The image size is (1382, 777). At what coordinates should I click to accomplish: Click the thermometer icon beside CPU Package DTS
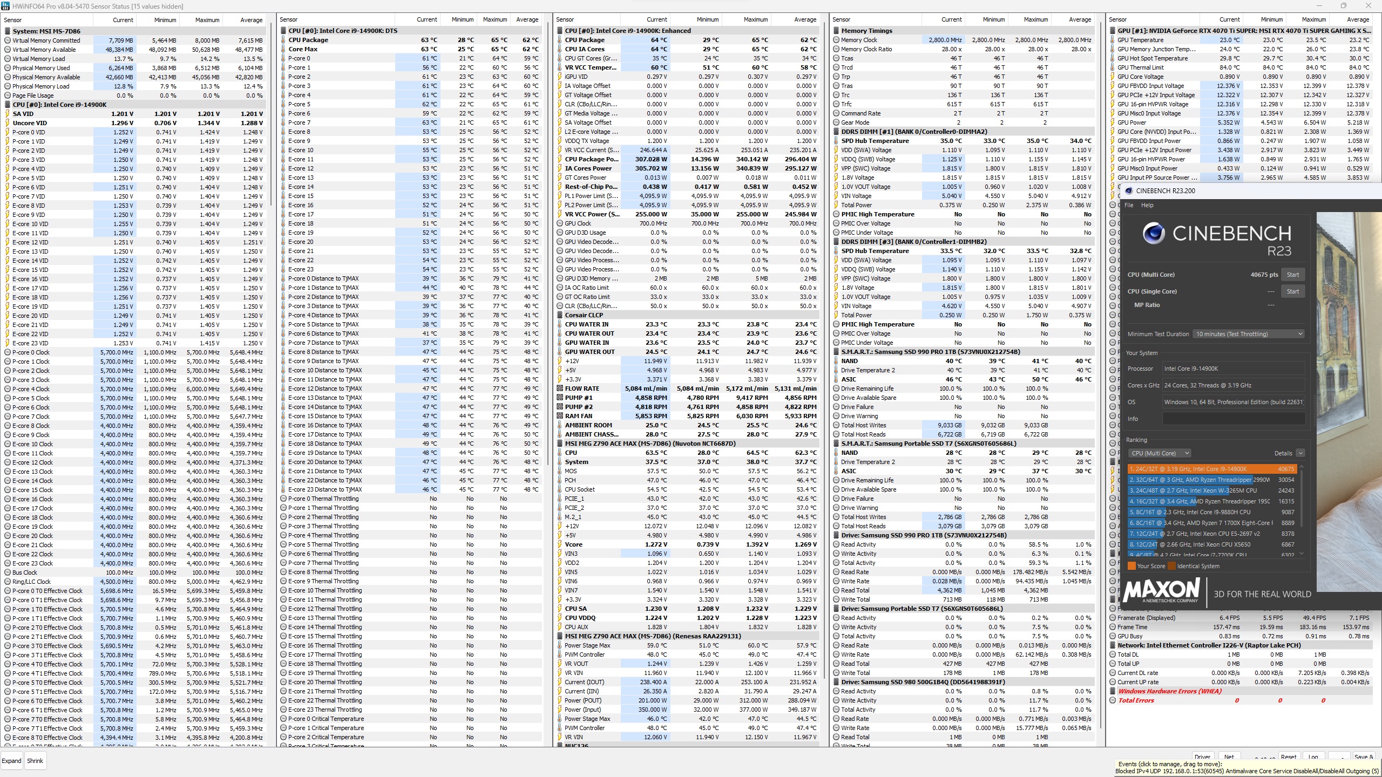click(x=283, y=40)
